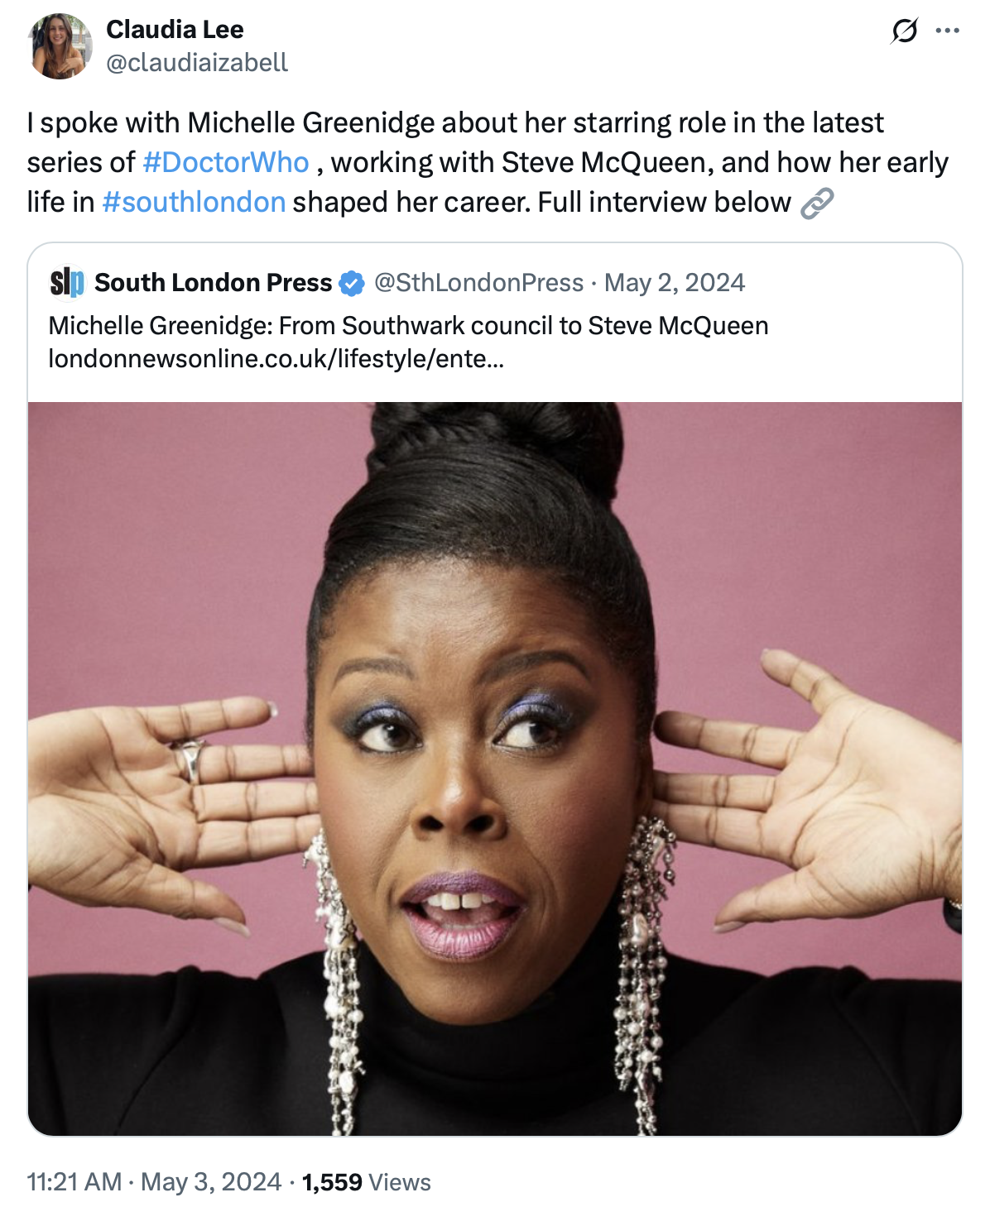Viewport: 990px width, 1226px height.
Task: Open the londonnewsonline.co.uk article link
Action: [276, 358]
